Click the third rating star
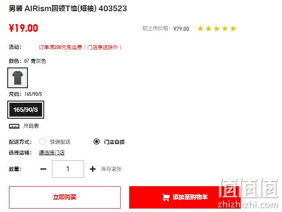 [x=217, y=28]
